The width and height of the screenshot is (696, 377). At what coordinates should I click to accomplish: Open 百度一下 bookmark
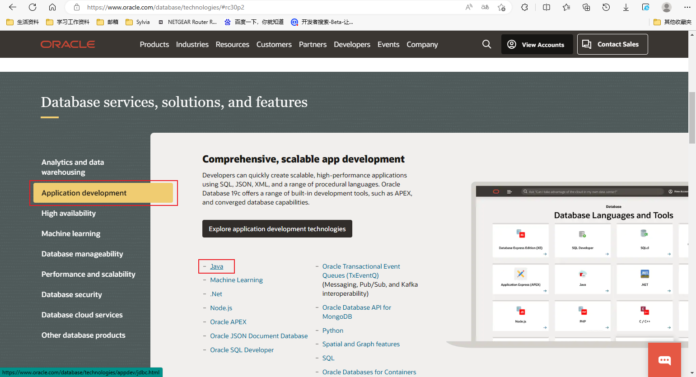254,22
